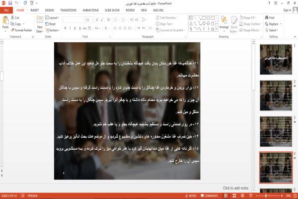
Task: Toggle Notes pane in status bar
Action: pos(191,196)
